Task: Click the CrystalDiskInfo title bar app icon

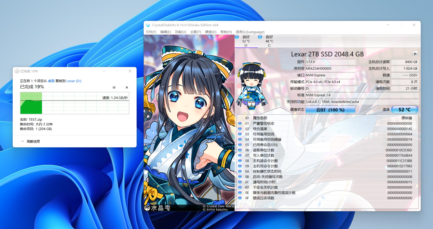Action: click(148, 25)
